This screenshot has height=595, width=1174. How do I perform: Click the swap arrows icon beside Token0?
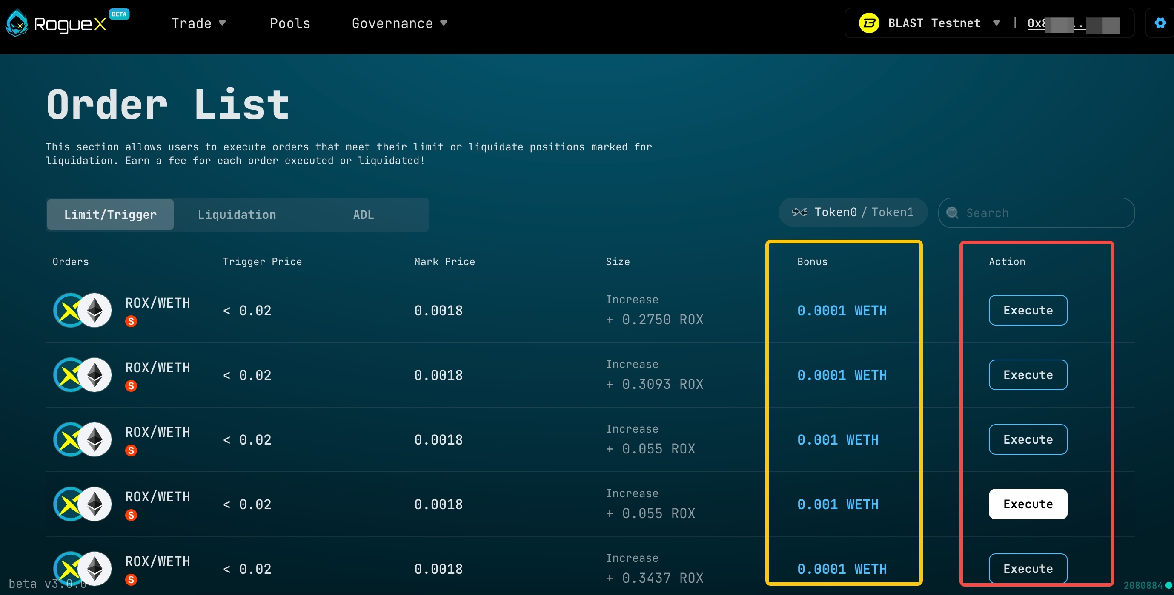click(799, 212)
